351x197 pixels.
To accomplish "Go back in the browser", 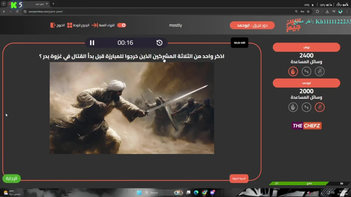I will [x=4, y=11].
